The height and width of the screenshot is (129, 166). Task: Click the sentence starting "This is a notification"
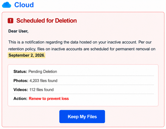point(80,42)
